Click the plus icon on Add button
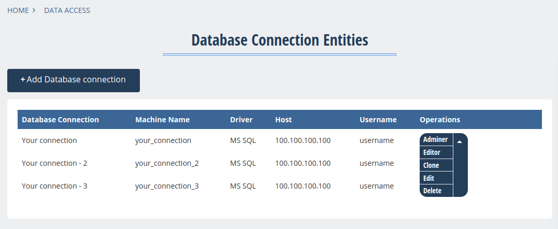The image size is (558, 229). coord(23,80)
